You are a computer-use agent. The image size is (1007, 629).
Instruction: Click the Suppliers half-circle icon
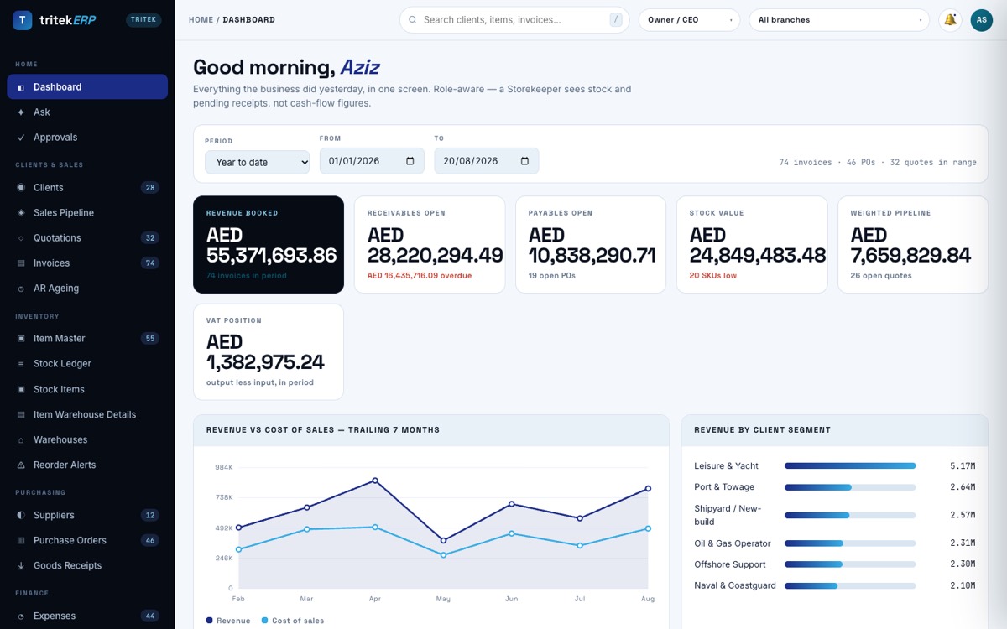[21, 516]
